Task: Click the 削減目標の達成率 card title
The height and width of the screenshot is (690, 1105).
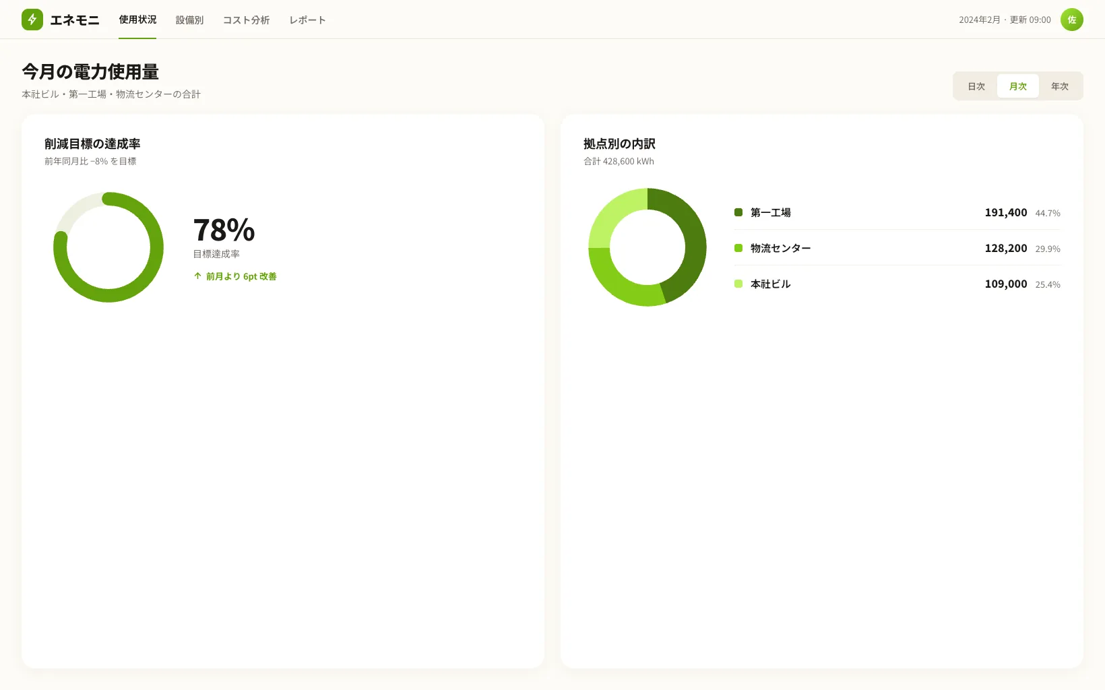Action: point(92,144)
